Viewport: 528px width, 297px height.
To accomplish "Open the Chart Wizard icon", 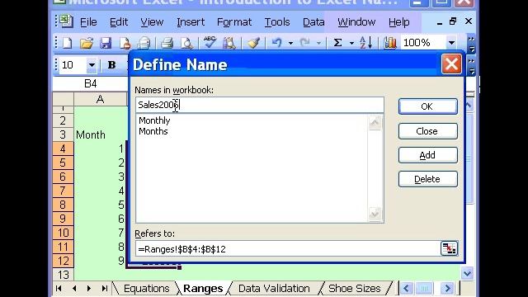I will coord(390,43).
